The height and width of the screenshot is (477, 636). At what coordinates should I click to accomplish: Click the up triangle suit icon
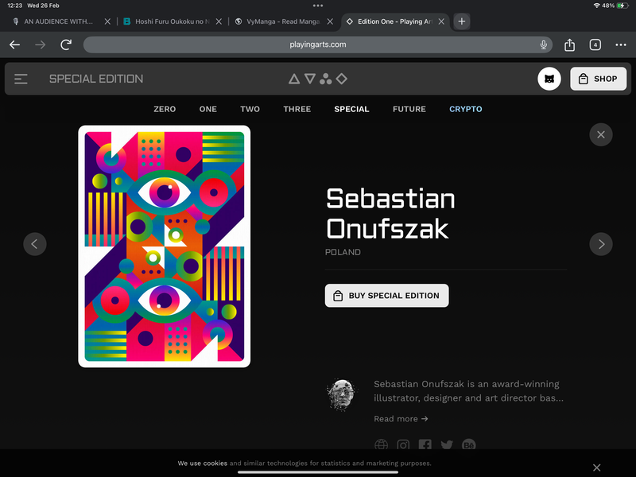tap(294, 79)
